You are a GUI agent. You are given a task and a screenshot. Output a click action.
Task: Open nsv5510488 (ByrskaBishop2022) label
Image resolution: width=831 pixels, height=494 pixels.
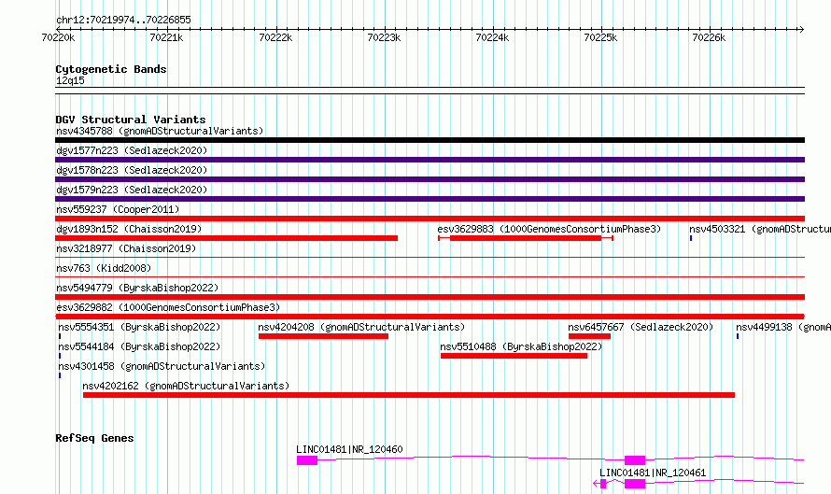coord(521,346)
